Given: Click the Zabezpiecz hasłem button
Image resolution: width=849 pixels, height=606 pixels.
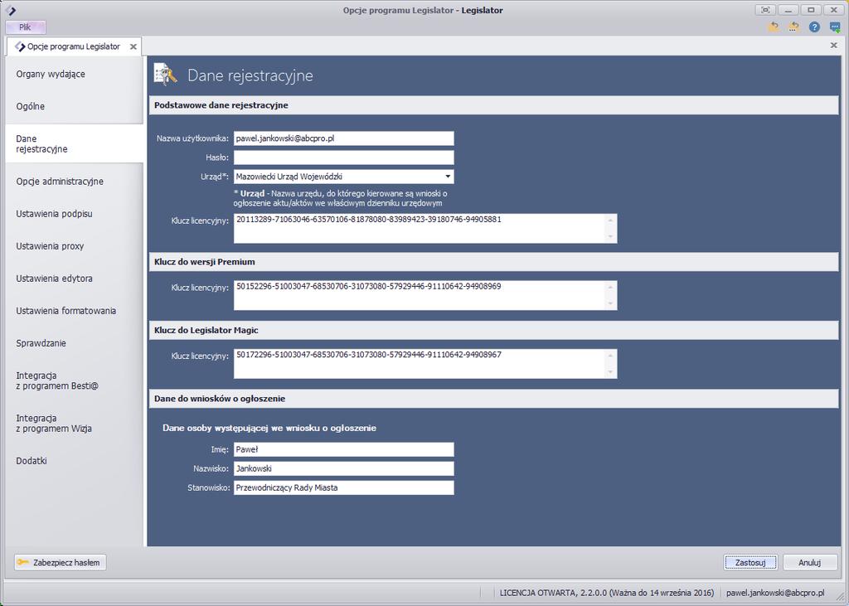Looking at the screenshot, I should point(60,563).
